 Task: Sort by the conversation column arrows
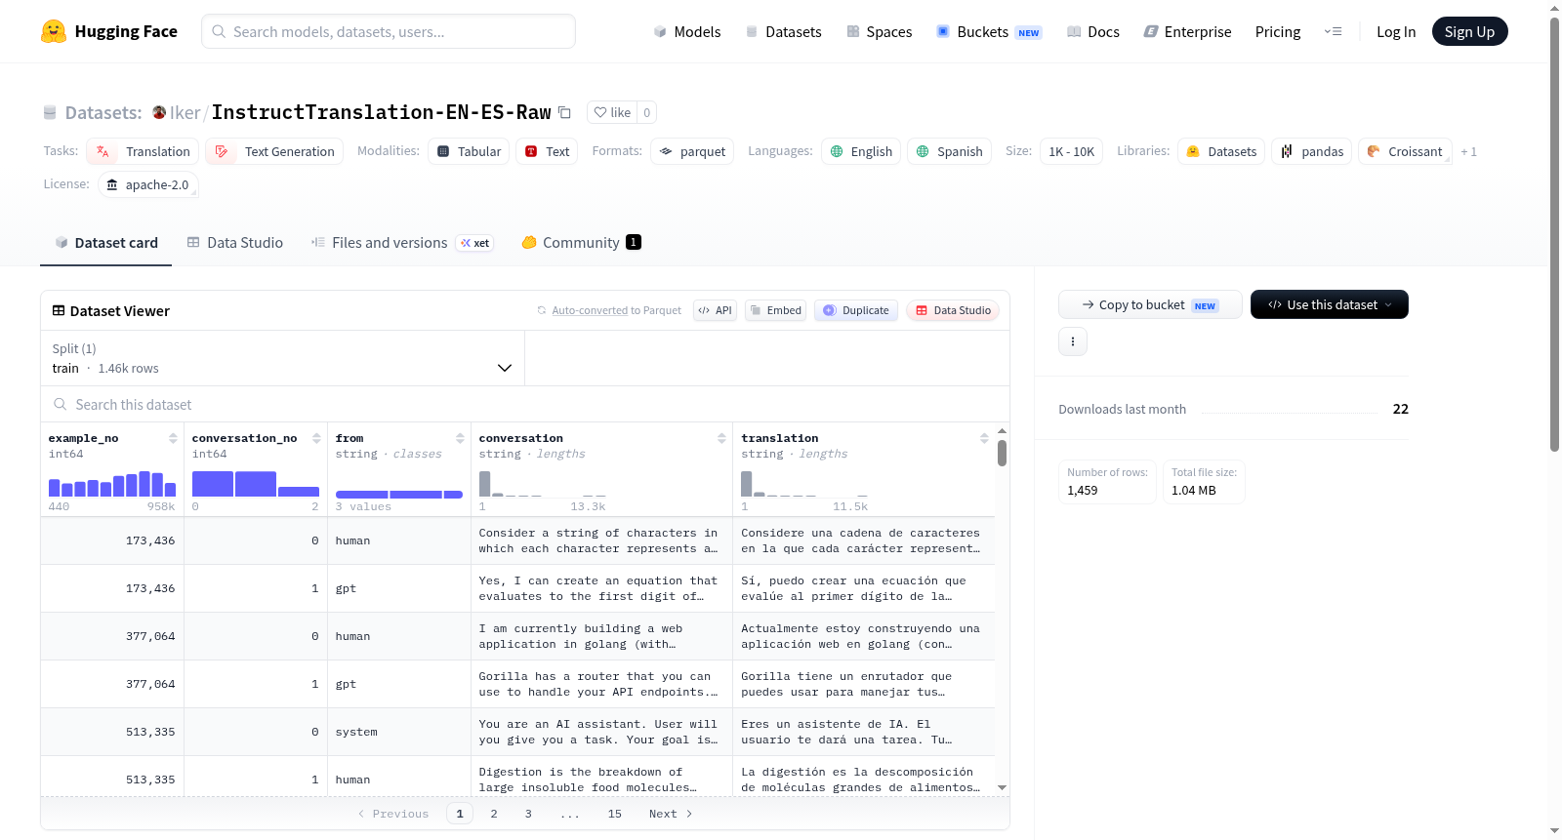click(x=721, y=438)
